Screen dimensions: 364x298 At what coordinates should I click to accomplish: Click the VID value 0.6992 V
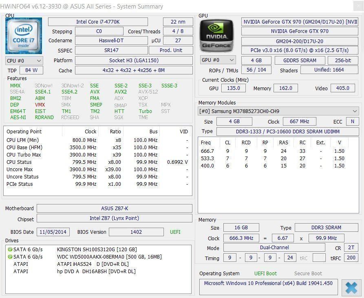click(x=177, y=162)
